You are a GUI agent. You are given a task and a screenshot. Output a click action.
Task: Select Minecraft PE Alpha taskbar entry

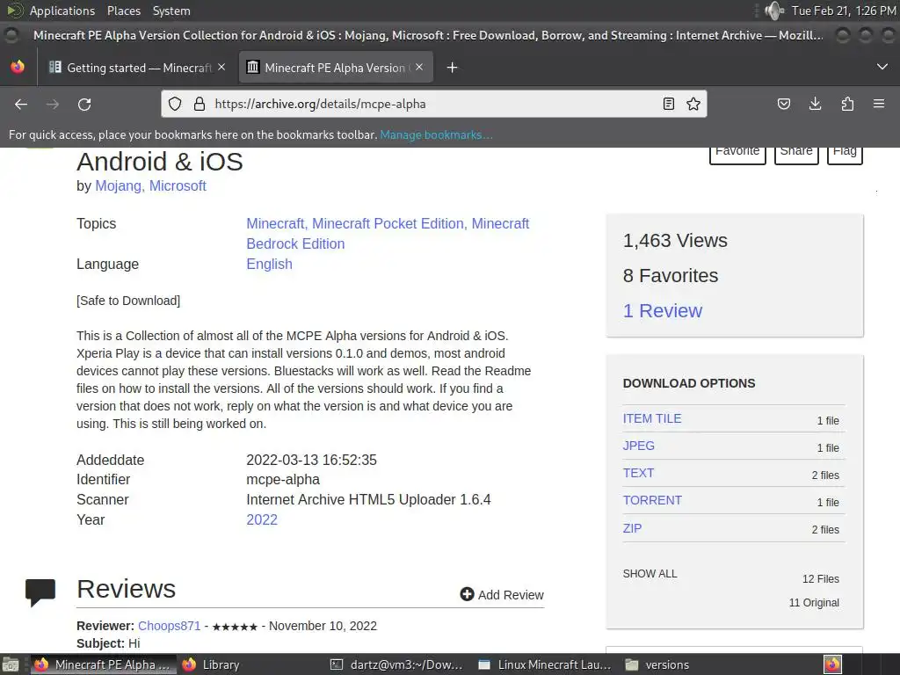coord(104,664)
